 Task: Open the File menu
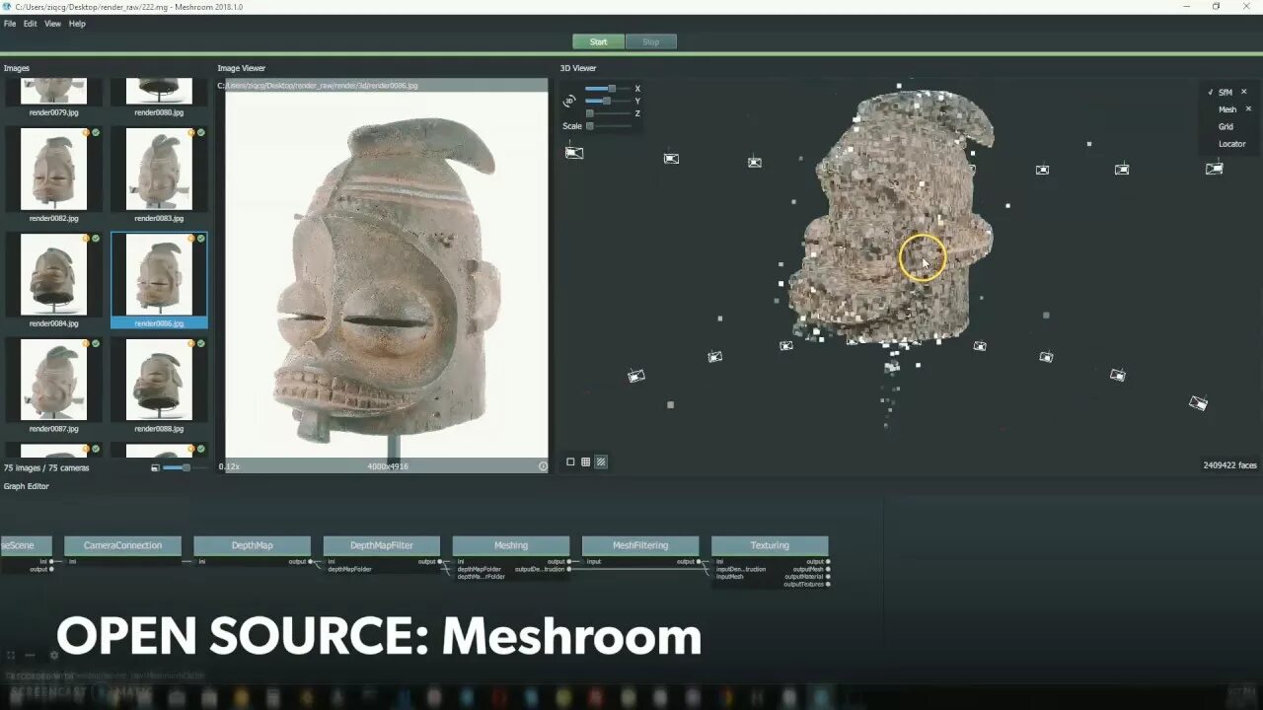point(10,24)
